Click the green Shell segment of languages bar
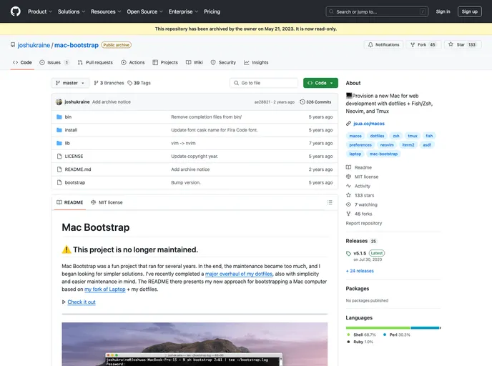Screen dimensions: 492x366 click(x=378, y=327)
